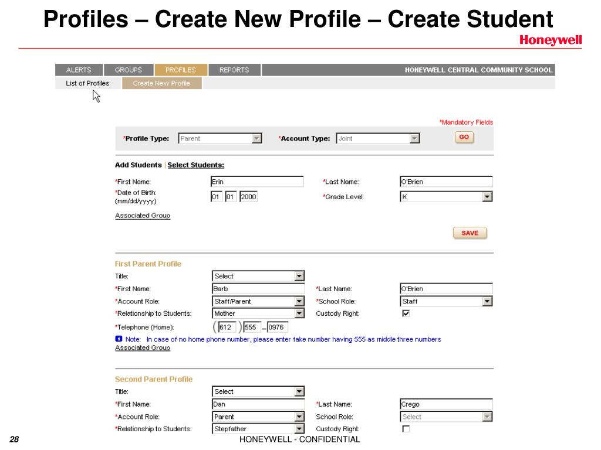This screenshot has height=450, width=601.
Task: Click the Add Students label
Action: pos(139,165)
